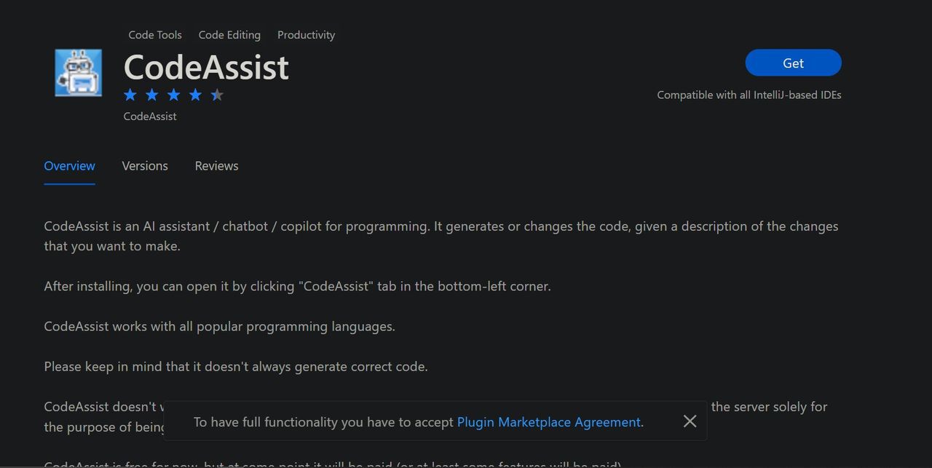The image size is (932, 468).
Task: Open the CodeAssist vendor profile link
Action: tap(149, 116)
